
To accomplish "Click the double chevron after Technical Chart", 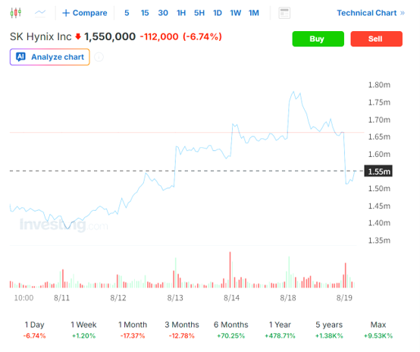I will pyautogui.click(x=403, y=13).
